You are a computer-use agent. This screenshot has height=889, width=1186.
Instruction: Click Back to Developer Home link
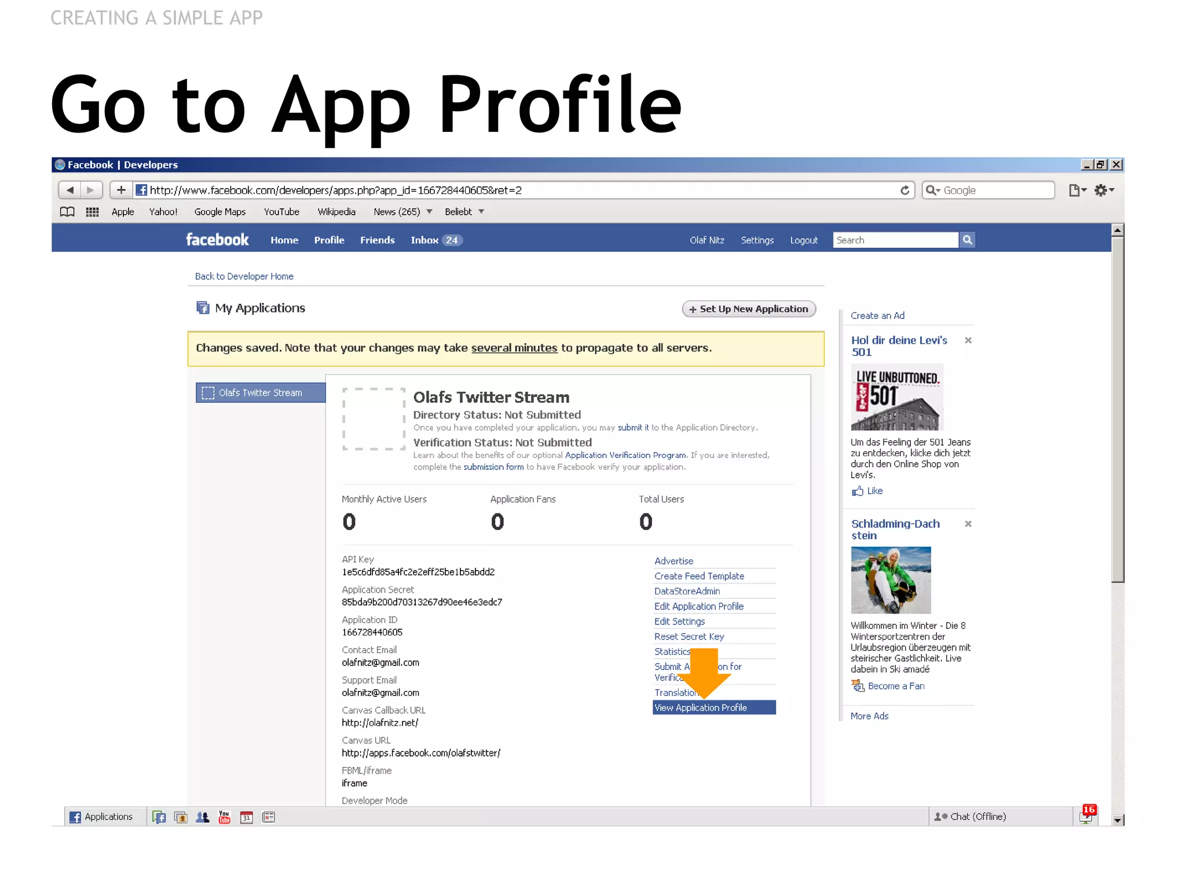pyautogui.click(x=244, y=277)
